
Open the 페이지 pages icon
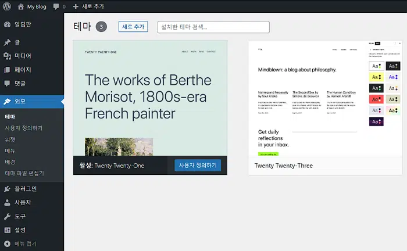click(x=7, y=70)
